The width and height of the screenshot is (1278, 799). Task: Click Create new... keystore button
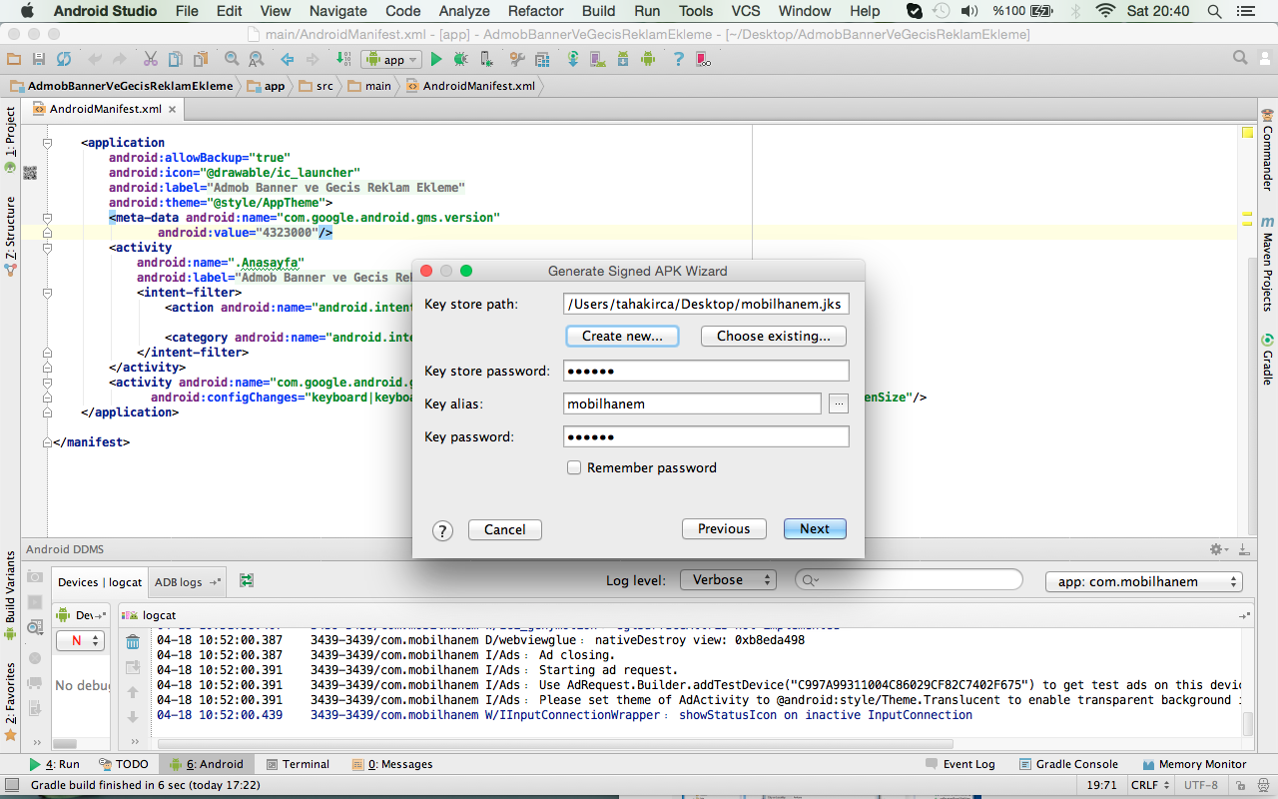tap(622, 336)
